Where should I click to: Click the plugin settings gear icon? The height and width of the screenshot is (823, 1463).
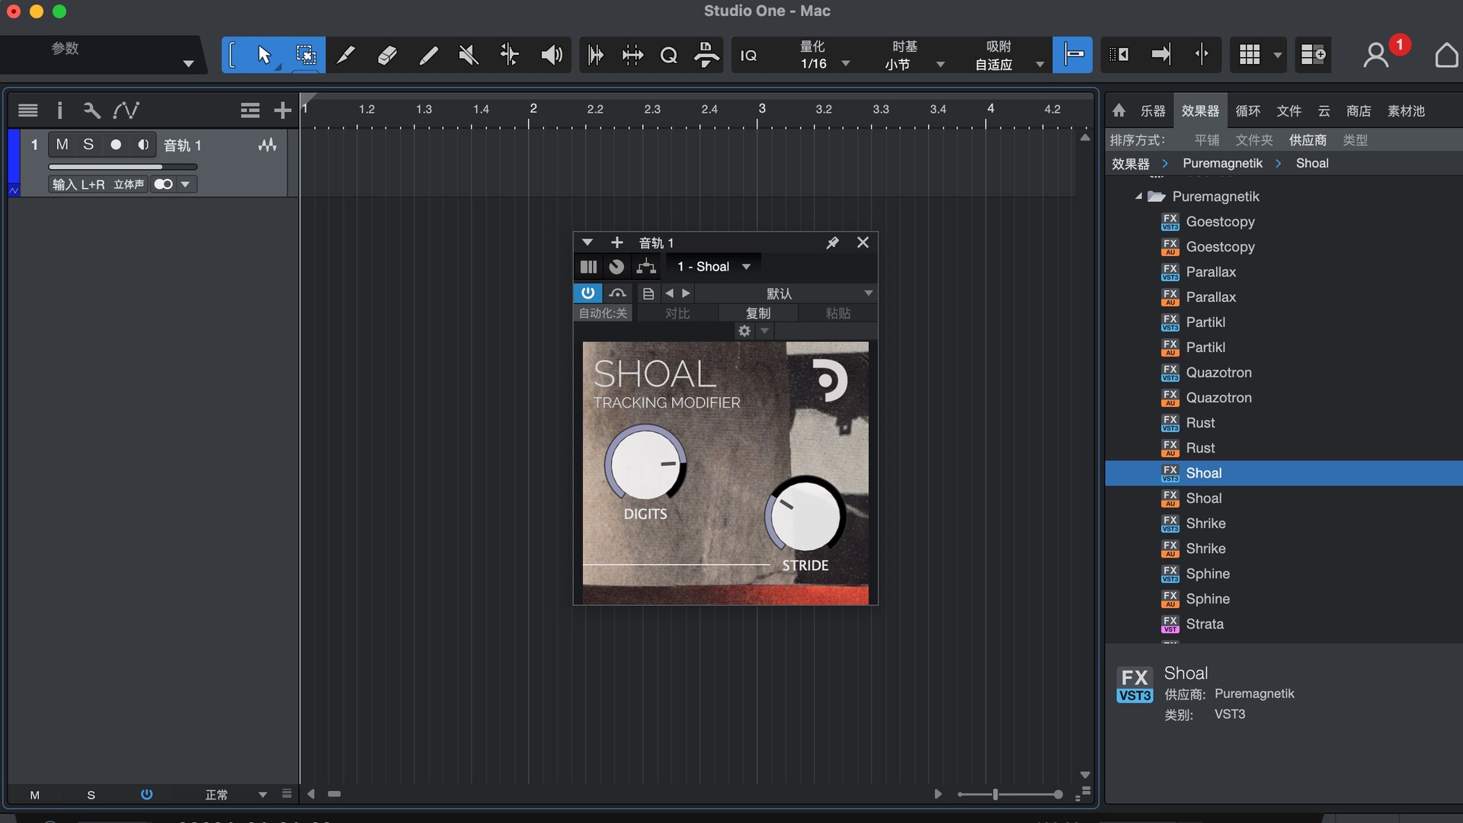pos(744,331)
